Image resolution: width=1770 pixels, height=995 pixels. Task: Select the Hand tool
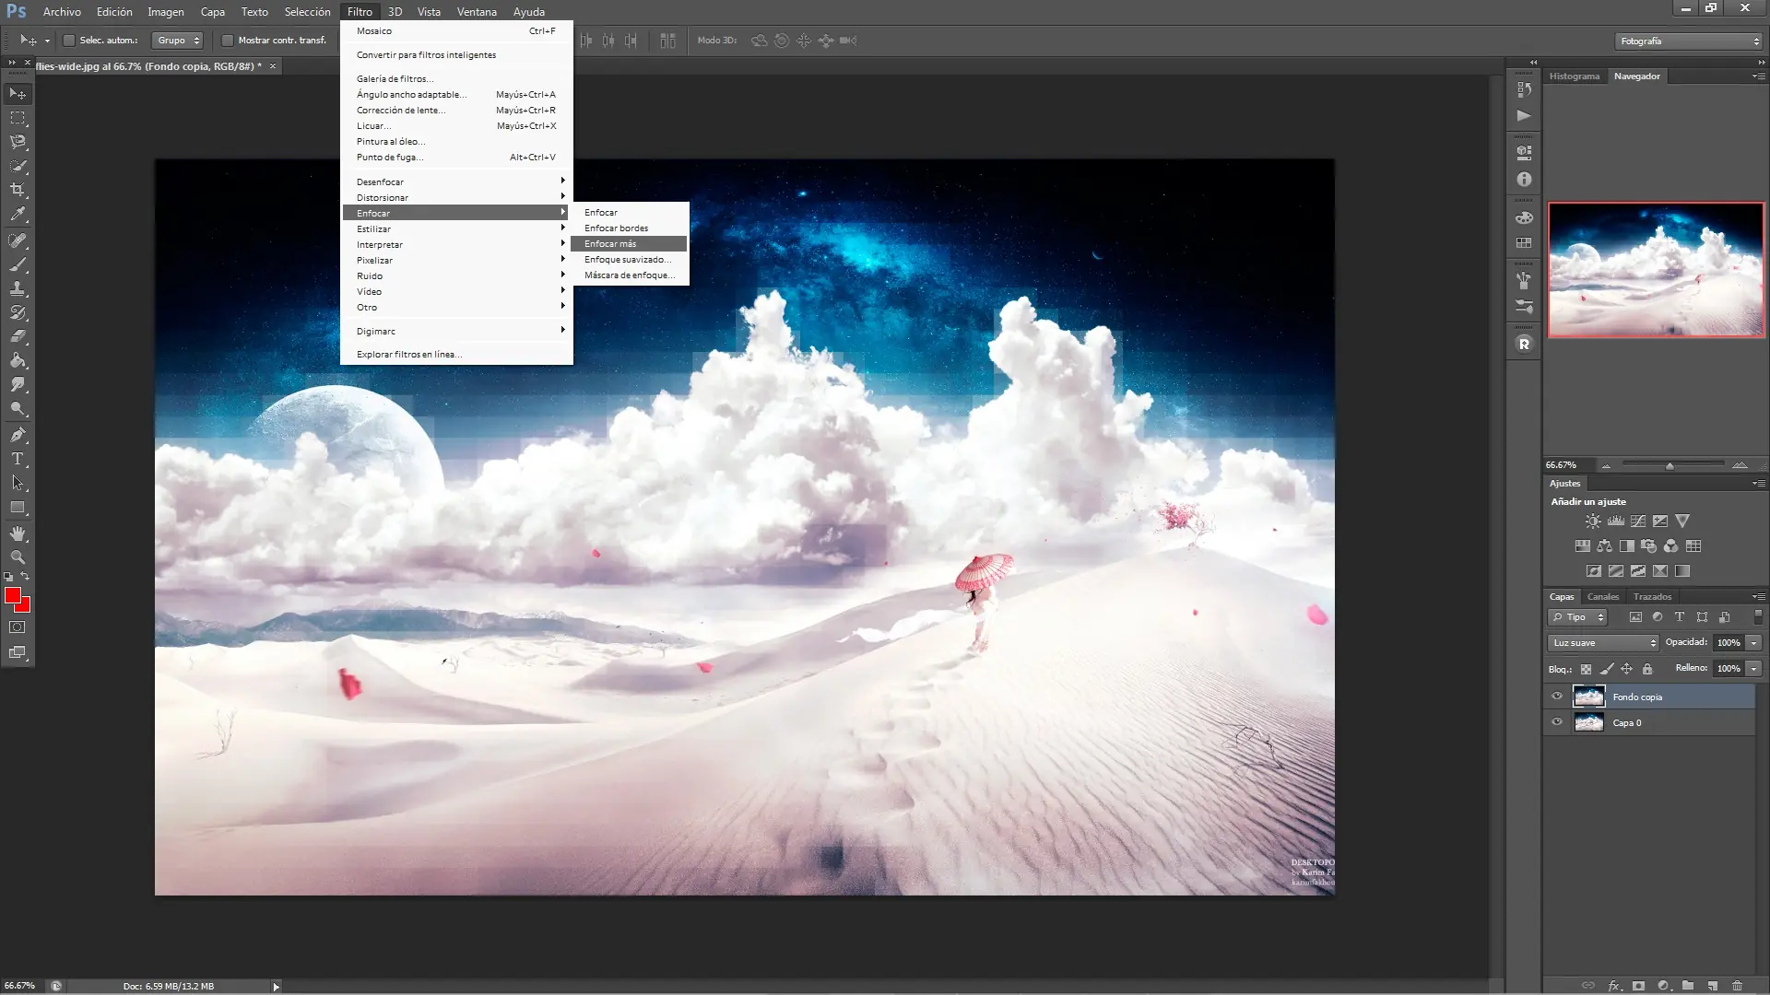[x=18, y=533]
